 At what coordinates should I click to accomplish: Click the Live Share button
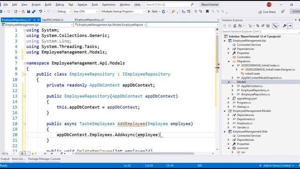coord(267,12)
